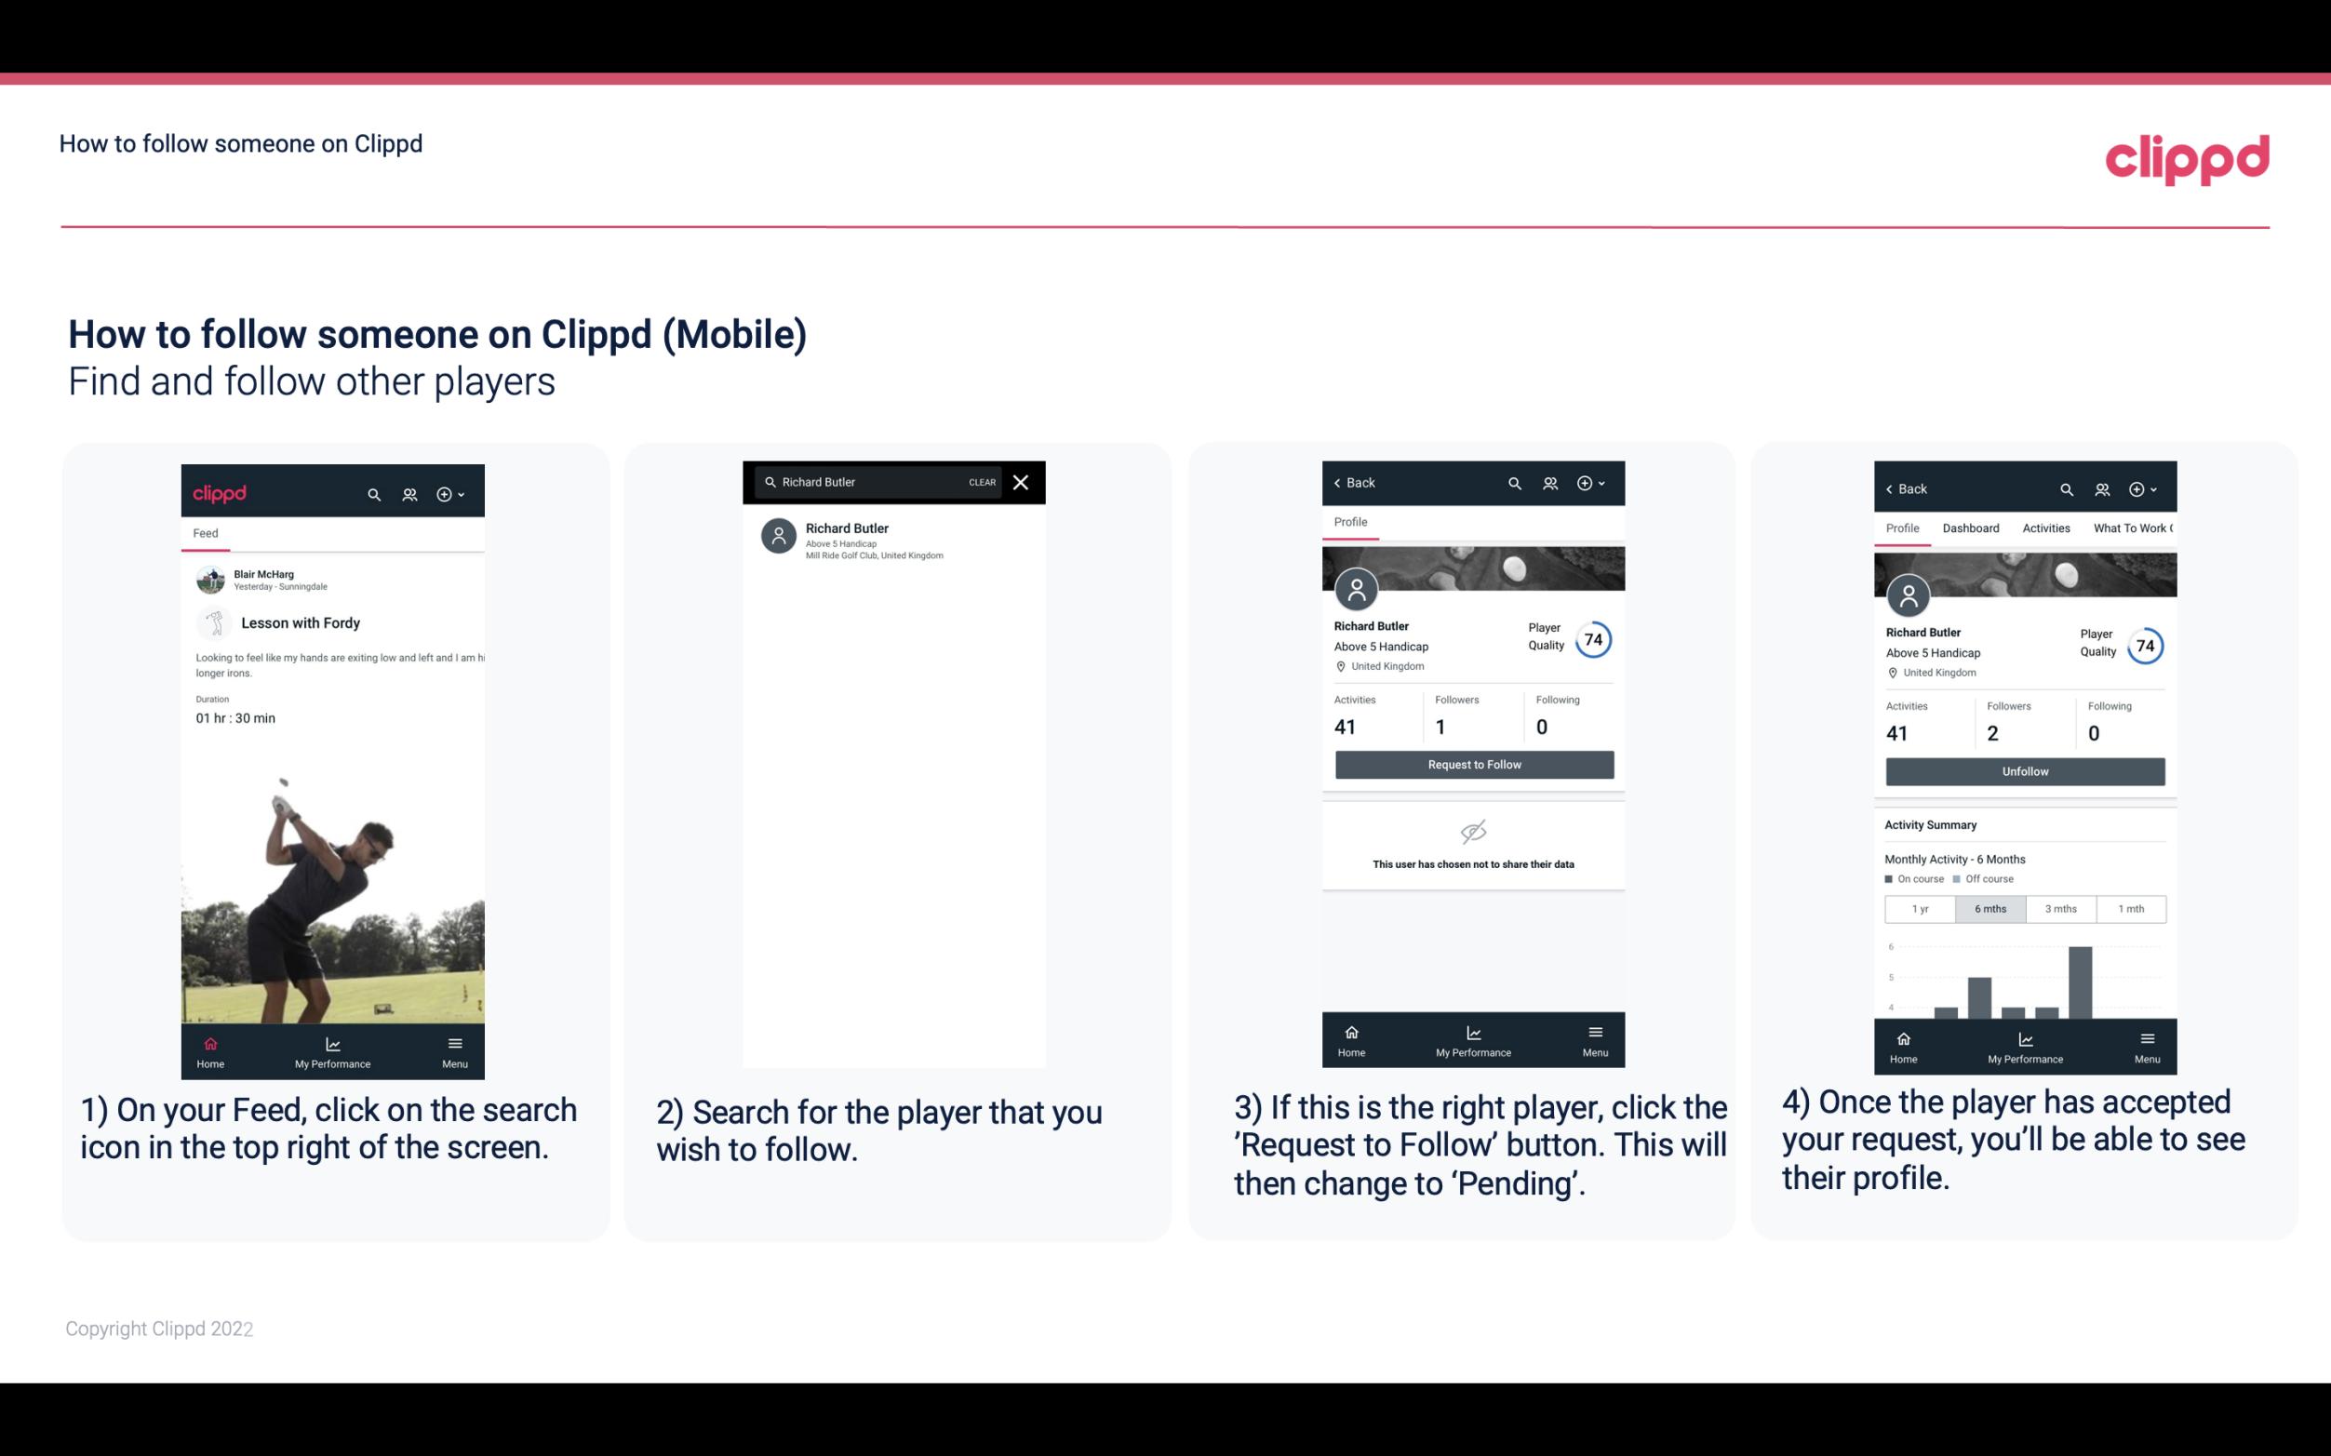
Task: Click the Back arrow icon on profile screen
Action: pos(1340,483)
